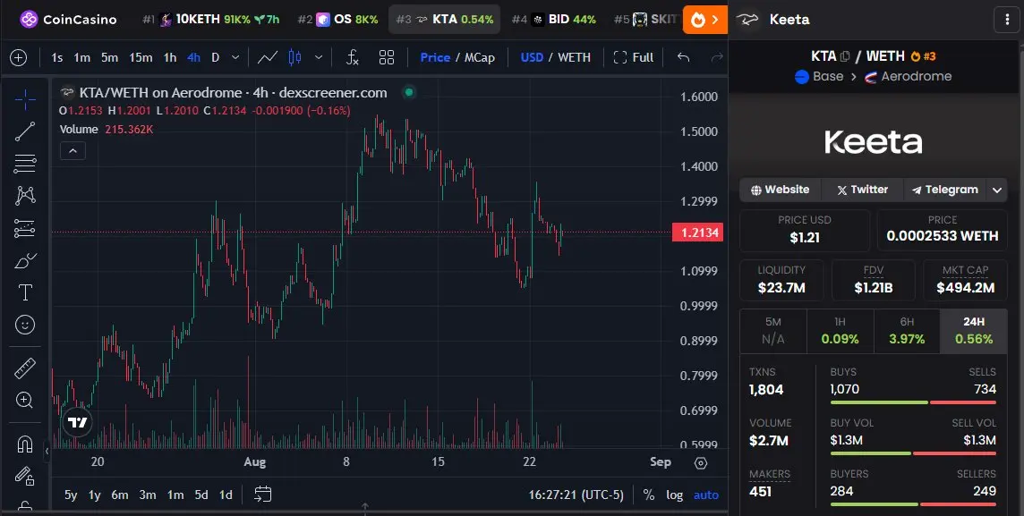Select the 5M stats tab
Screen dimensions: 1024x516
[x=773, y=331]
